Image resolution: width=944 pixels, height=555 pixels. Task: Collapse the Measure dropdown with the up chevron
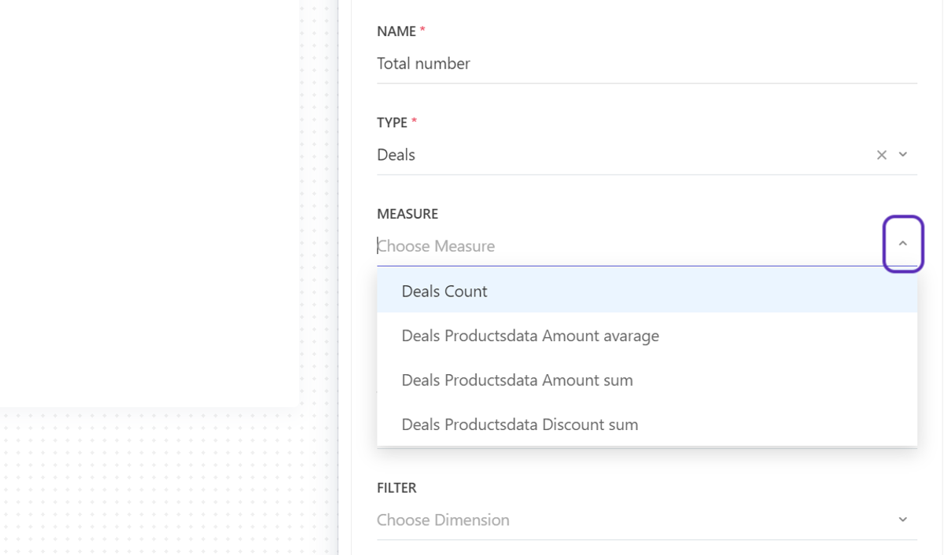(x=903, y=244)
